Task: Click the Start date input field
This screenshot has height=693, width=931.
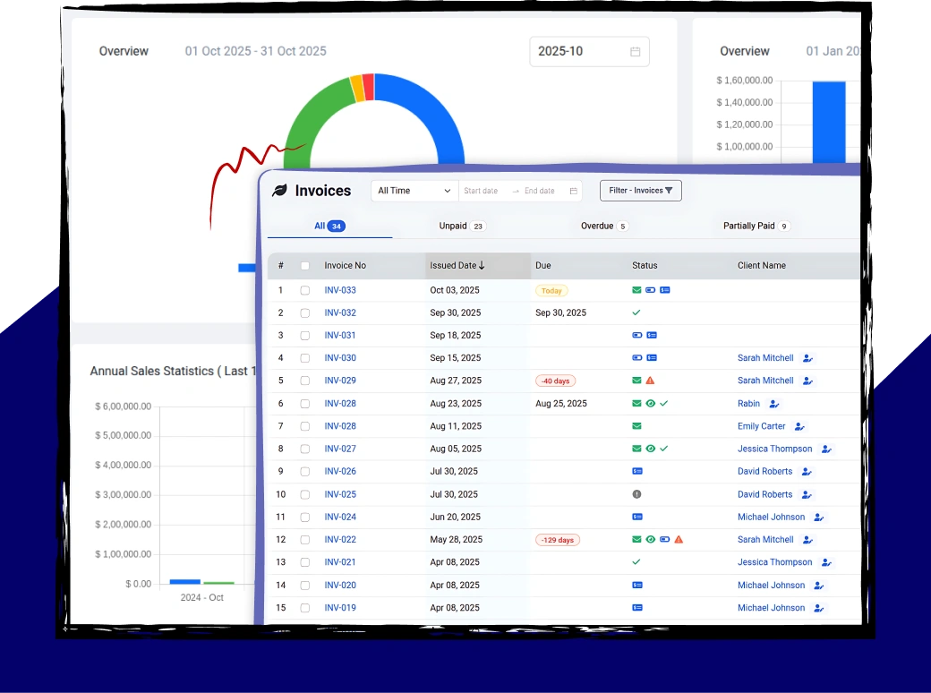Action: point(483,190)
